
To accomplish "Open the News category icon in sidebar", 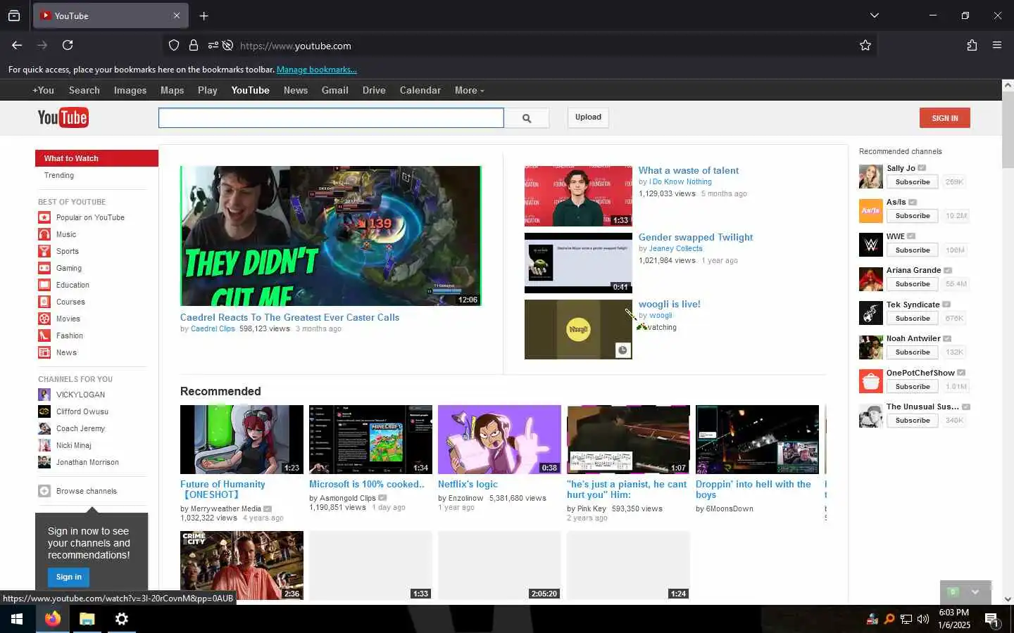I will click(44, 352).
